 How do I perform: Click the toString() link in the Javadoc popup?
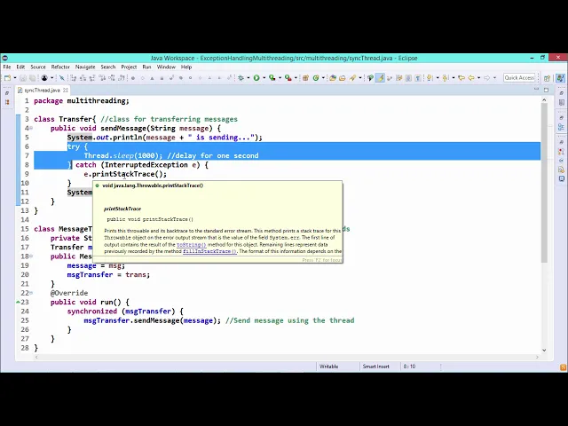point(191,244)
